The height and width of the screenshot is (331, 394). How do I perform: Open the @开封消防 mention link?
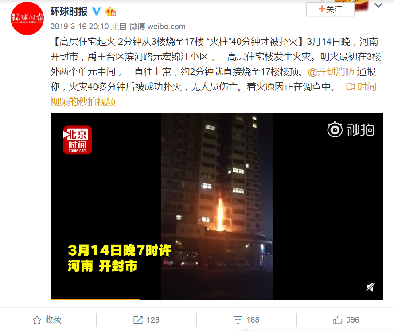pos(331,72)
